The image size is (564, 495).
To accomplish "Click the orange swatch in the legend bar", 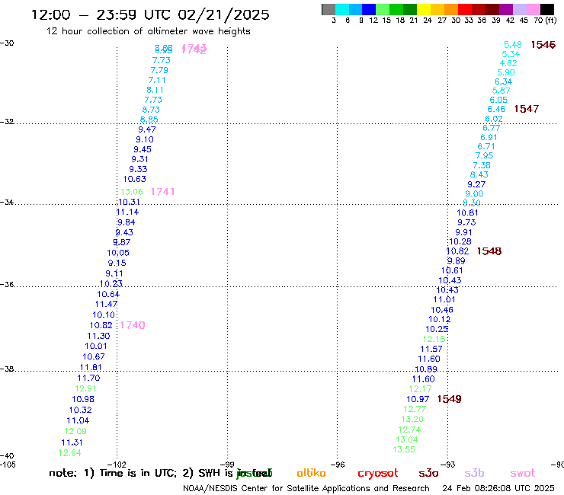I will click(x=451, y=9).
